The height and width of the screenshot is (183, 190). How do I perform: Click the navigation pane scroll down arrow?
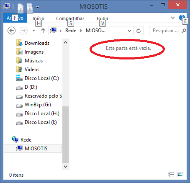[65, 167]
